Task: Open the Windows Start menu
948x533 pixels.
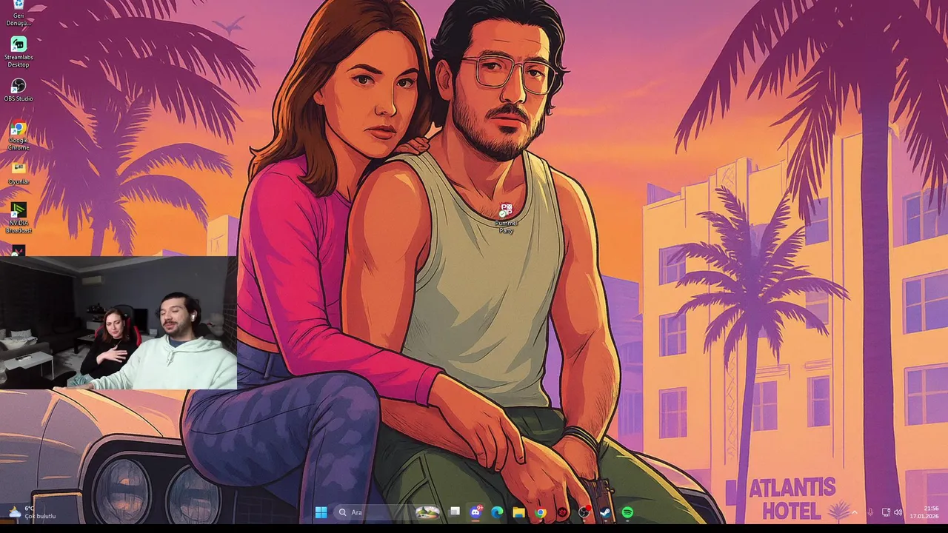Action: pyautogui.click(x=321, y=512)
